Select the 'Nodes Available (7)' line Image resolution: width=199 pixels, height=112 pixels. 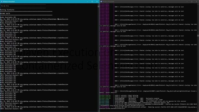[x=8, y=23]
